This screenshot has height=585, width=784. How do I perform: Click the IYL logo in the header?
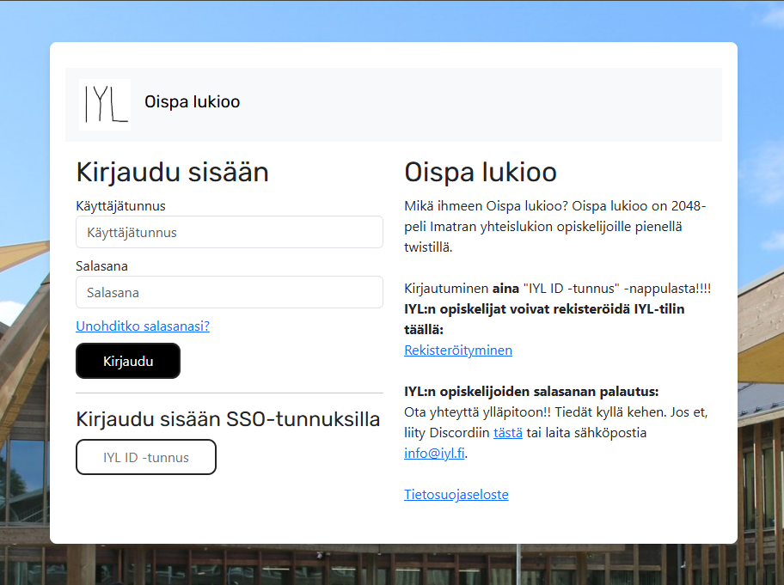[x=104, y=101]
